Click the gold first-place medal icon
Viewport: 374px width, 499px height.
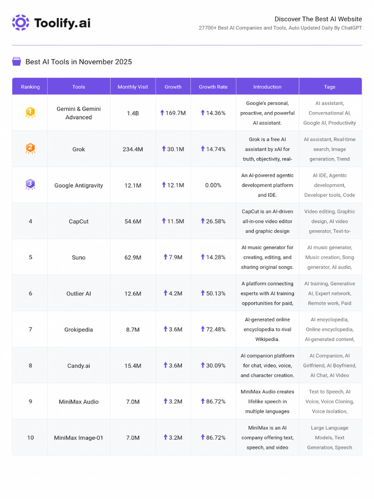[x=30, y=113]
